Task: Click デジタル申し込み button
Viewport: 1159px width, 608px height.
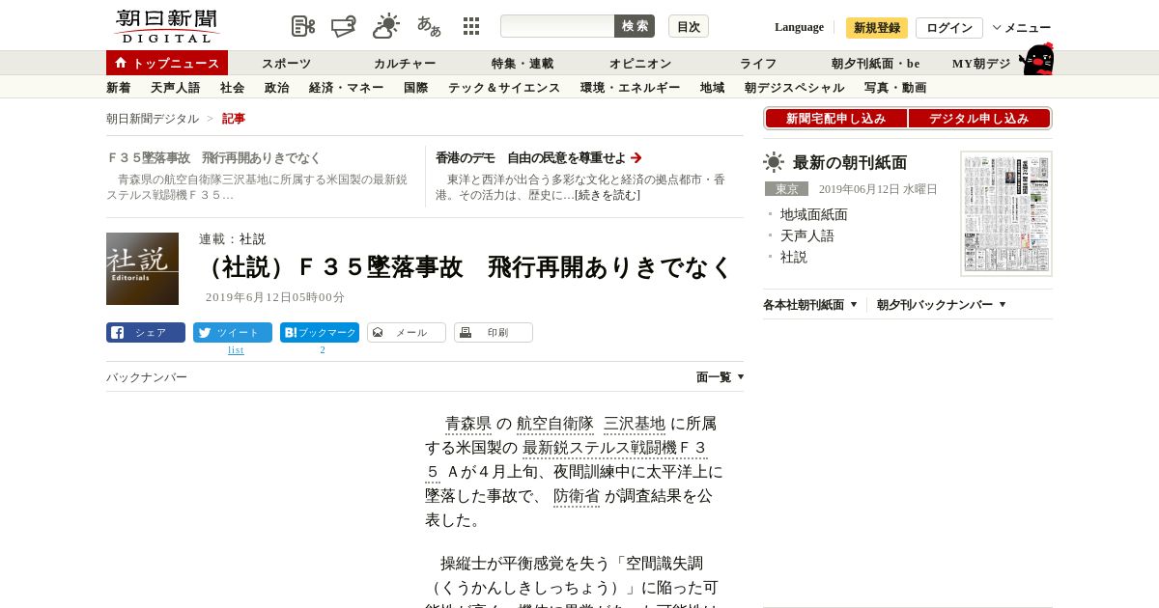Action: [979, 119]
